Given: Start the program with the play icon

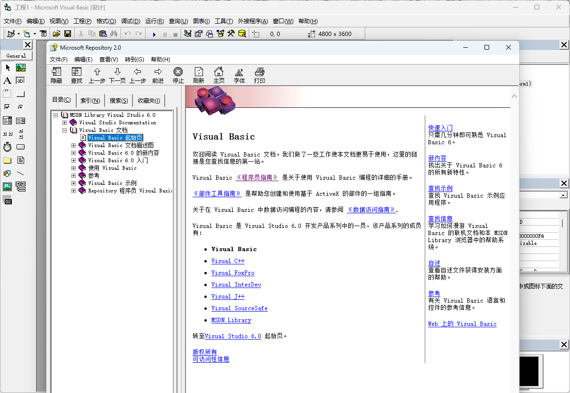Looking at the screenshot, I should pos(154,34).
